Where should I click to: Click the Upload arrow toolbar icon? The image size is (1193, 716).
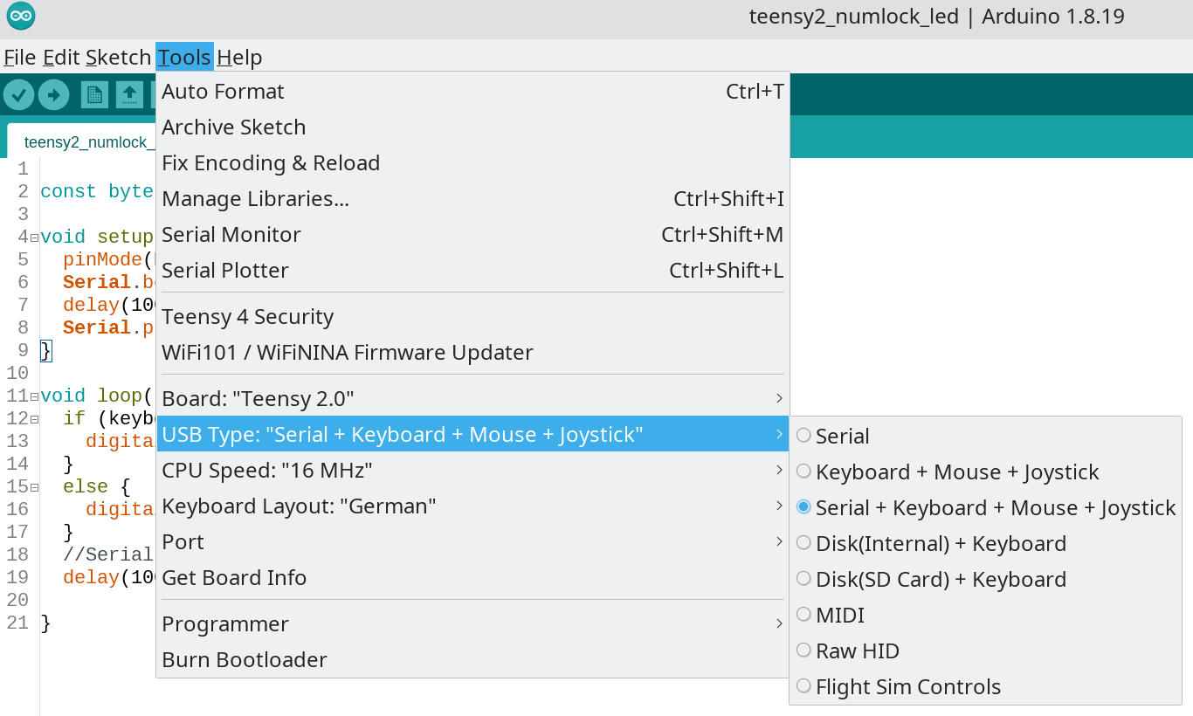coord(53,94)
